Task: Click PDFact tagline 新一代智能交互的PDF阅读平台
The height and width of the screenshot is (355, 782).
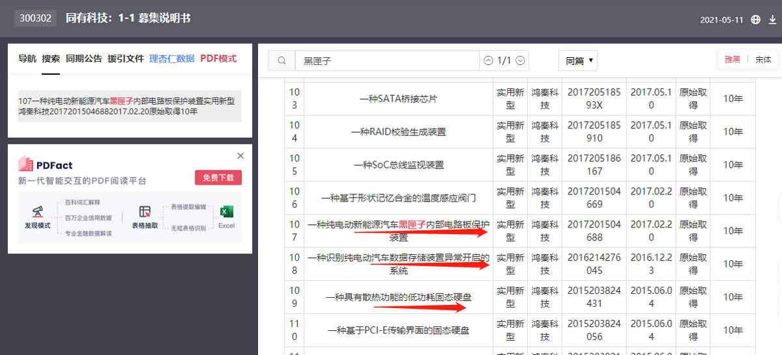Action: 82,181
